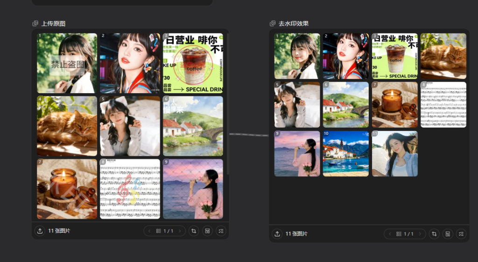Click crop icon in 上传原图 panel
Screen dimensions: 478x262
(x=194, y=231)
